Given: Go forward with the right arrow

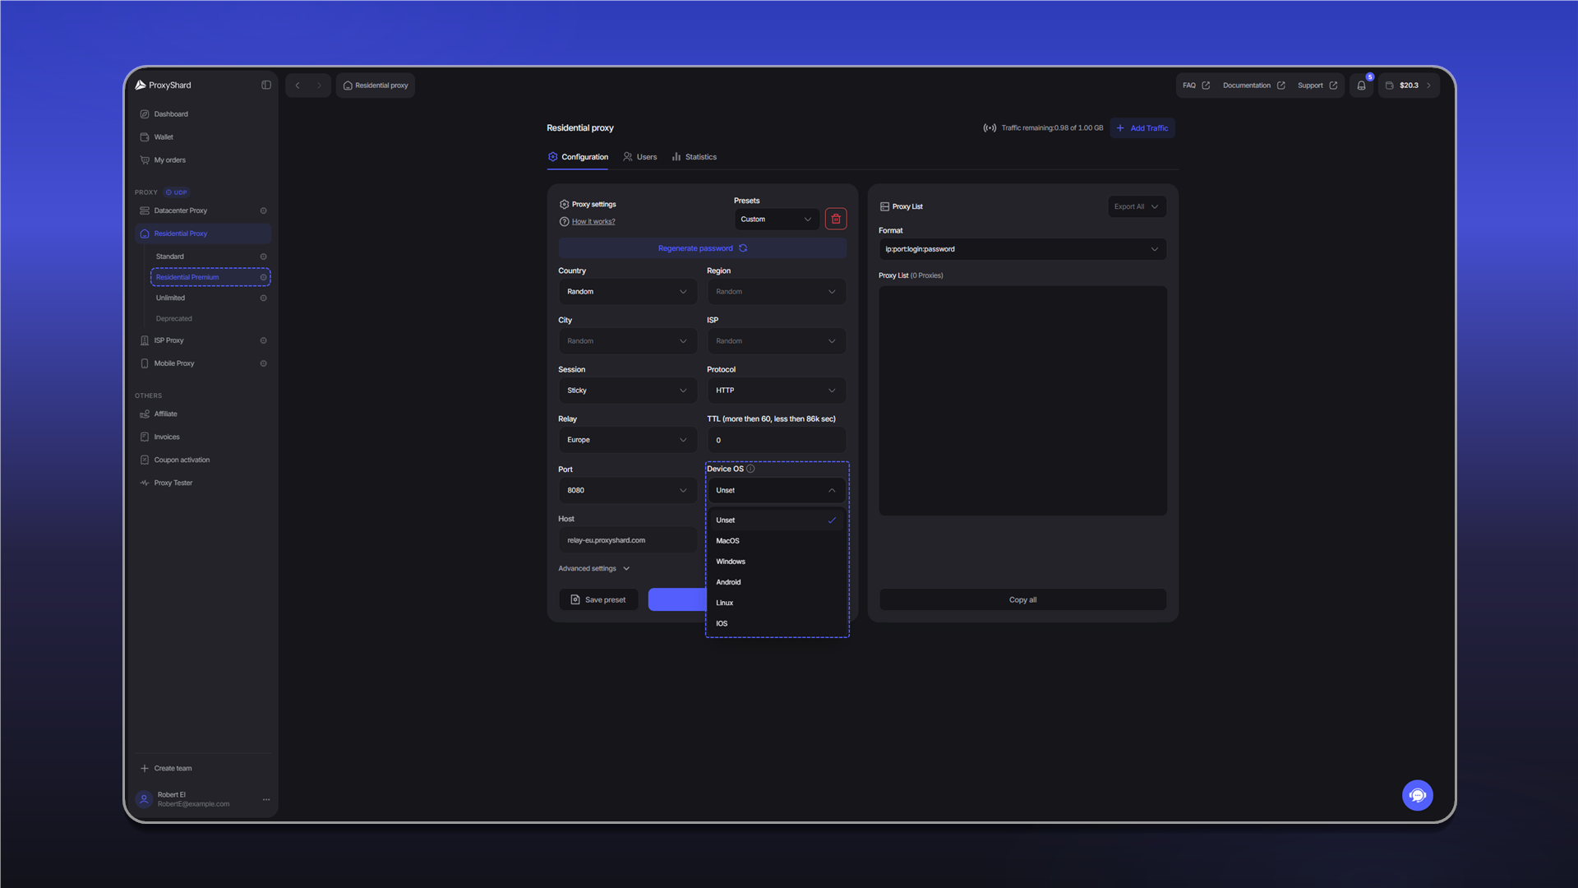Looking at the screenshot, I should pos(319,86).
